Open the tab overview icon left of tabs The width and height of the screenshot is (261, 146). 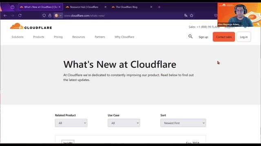click(12, 7)
